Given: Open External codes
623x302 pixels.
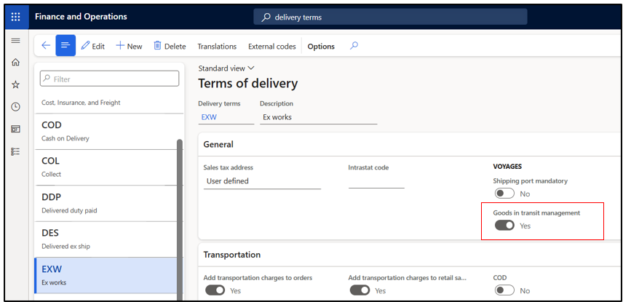Looking at the screenshot, I should click(271, 47).
